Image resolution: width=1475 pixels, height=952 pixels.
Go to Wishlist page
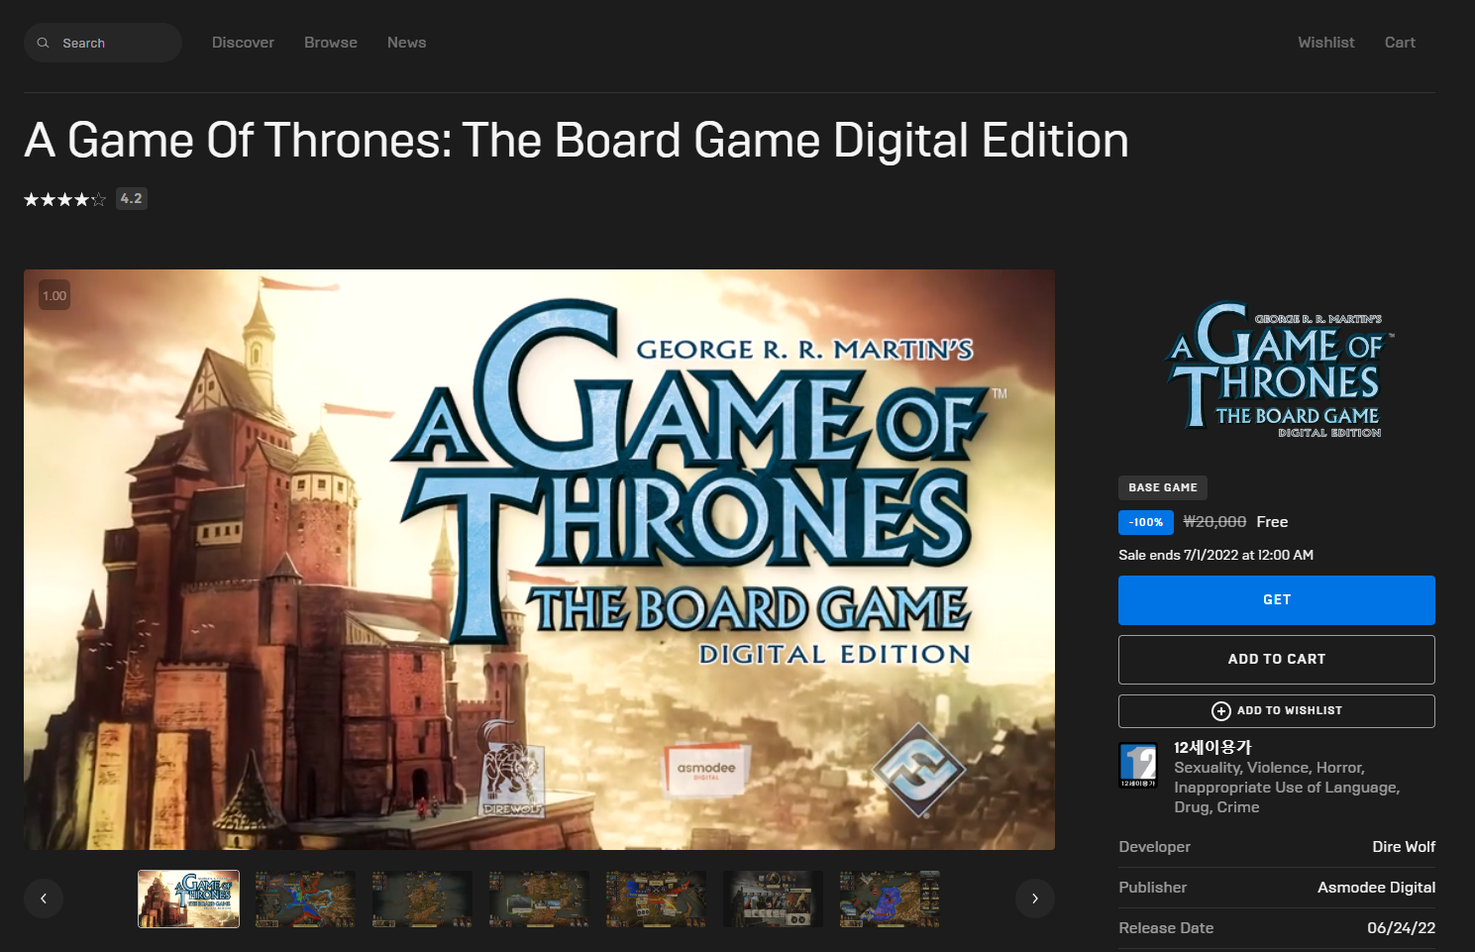[1325, 43]
